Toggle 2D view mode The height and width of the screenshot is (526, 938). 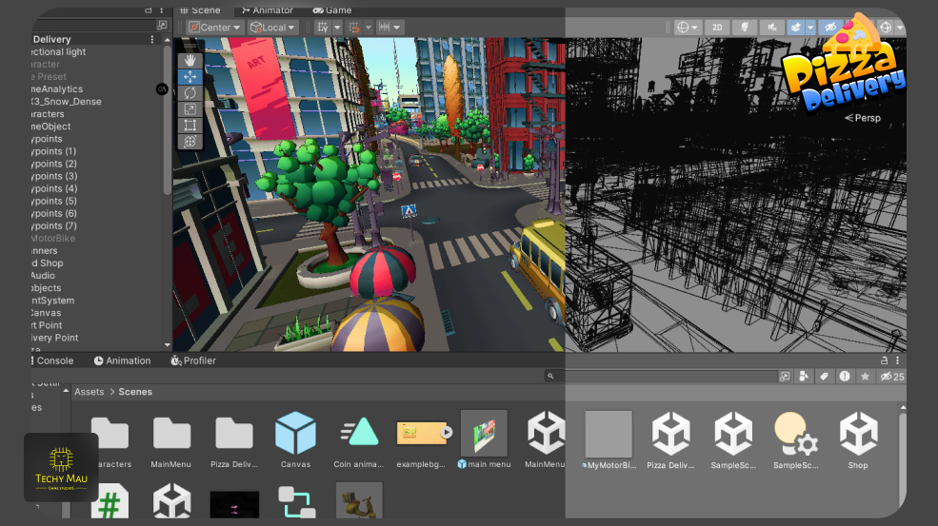(717, 27)
